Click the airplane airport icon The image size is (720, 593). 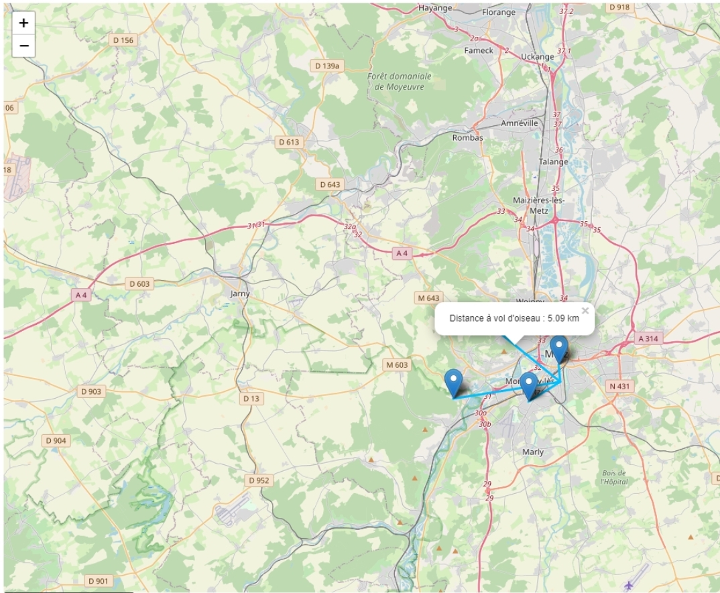click(629, 586)
